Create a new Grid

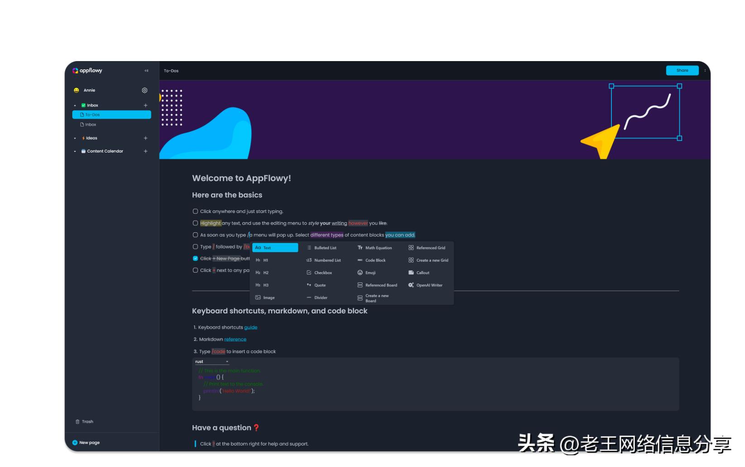tap(432, 260)
